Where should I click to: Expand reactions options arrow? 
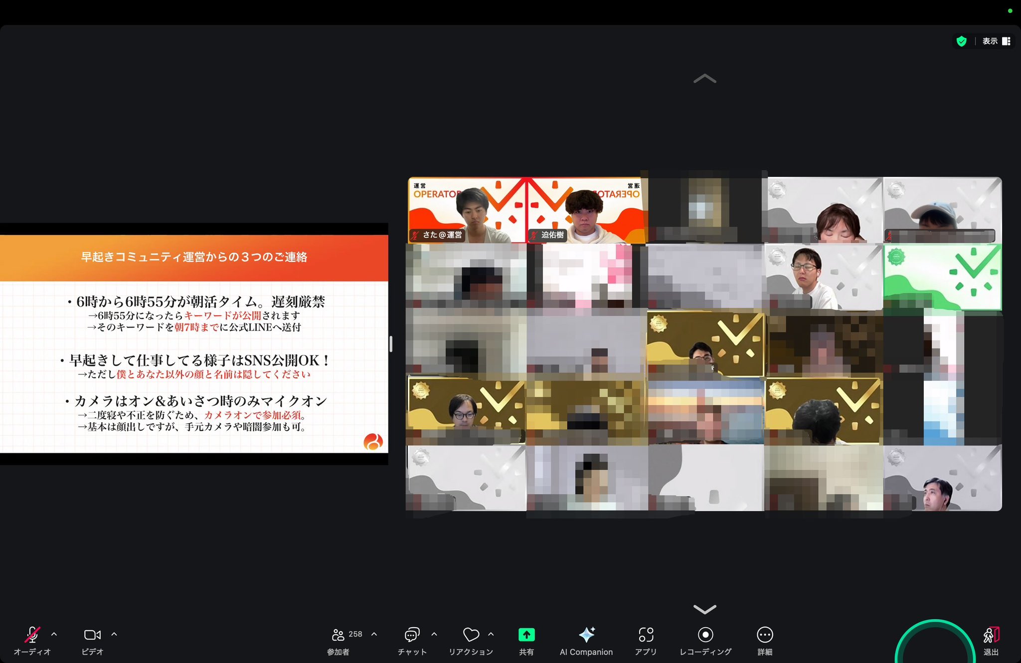click(x=491, y=634)
